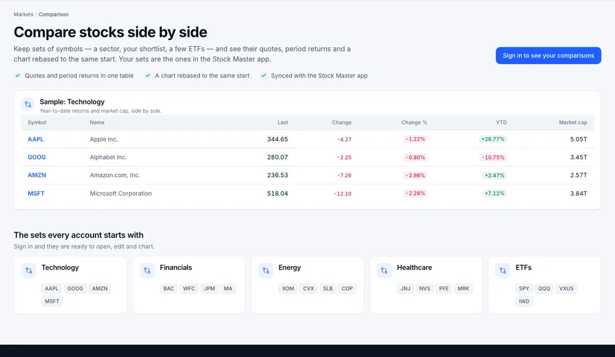Viewport: 615px width, 357px height.
Task: Go to Markets breadcrumb
Action: click(23, 15)
